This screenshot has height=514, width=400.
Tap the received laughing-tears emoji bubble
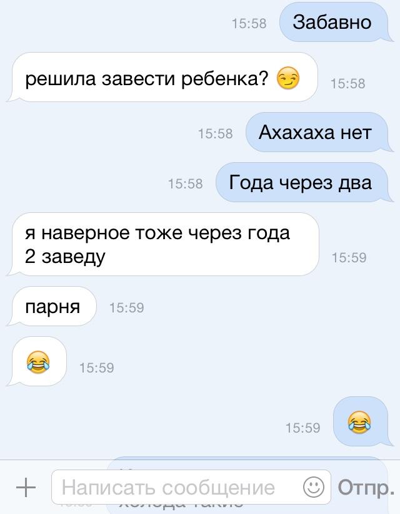pos(37,362)
